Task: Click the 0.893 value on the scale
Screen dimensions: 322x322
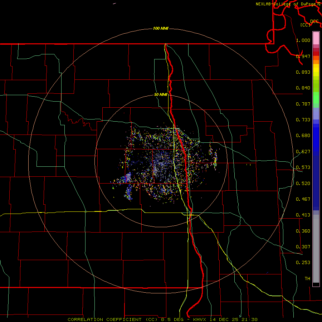Action: [303, 72]
